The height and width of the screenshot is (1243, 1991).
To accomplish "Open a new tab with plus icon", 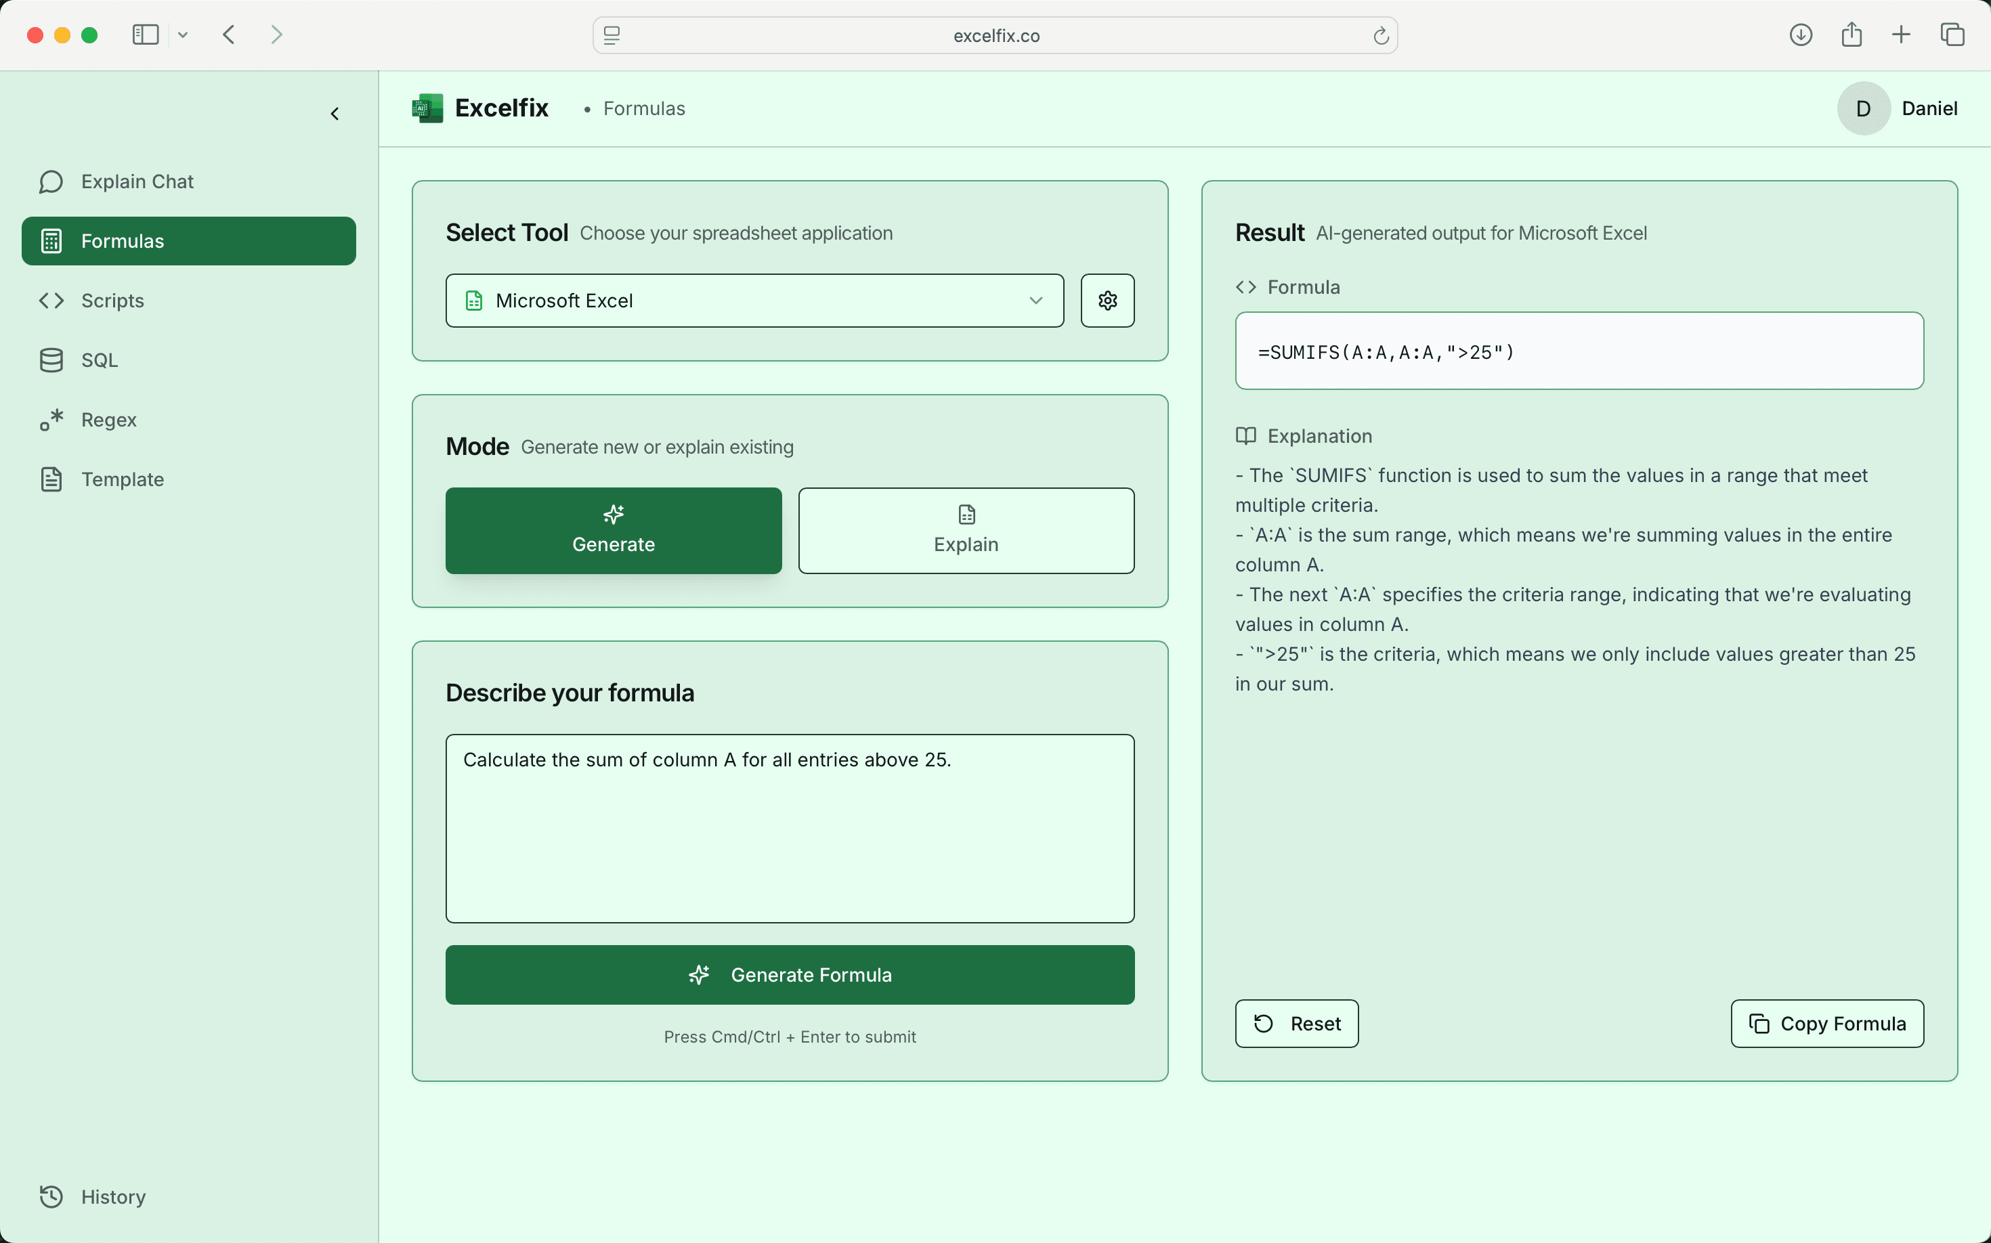I will click(1900, 35).
